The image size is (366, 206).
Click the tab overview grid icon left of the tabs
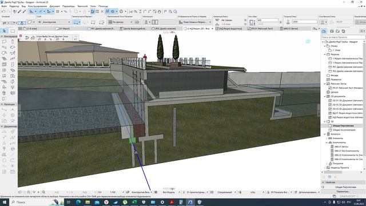(x=21, y=29)
